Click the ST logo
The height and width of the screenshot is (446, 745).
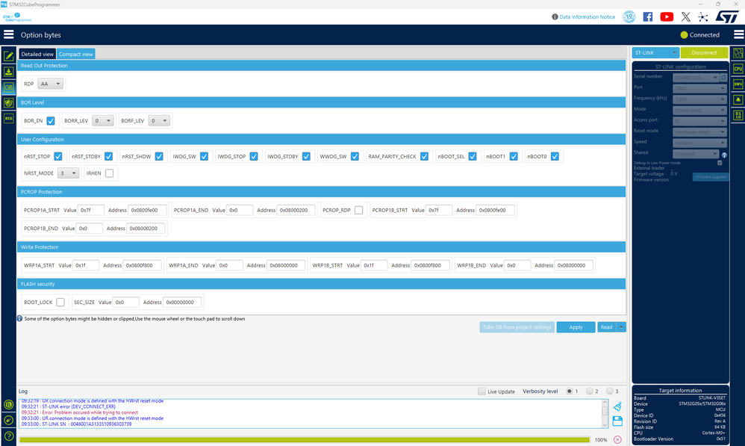(727, 16)
